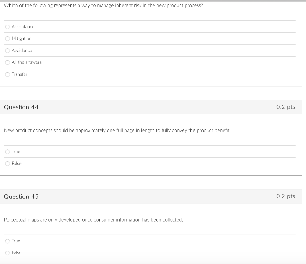Click the product concepts statement text
This screenshot has width=306, height=264.
tap(117, 130)
